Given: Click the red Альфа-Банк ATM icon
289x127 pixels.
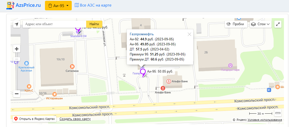Looking at the screenshot, I should pos(163,88).
